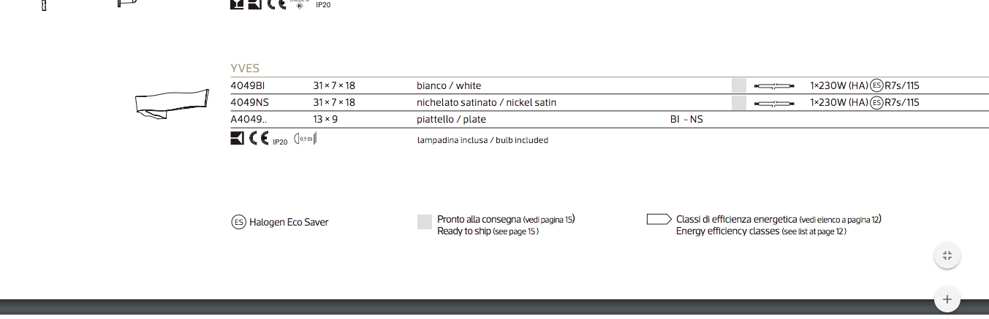Click the linear bulb icon in 4049NS row

(774, 103)
